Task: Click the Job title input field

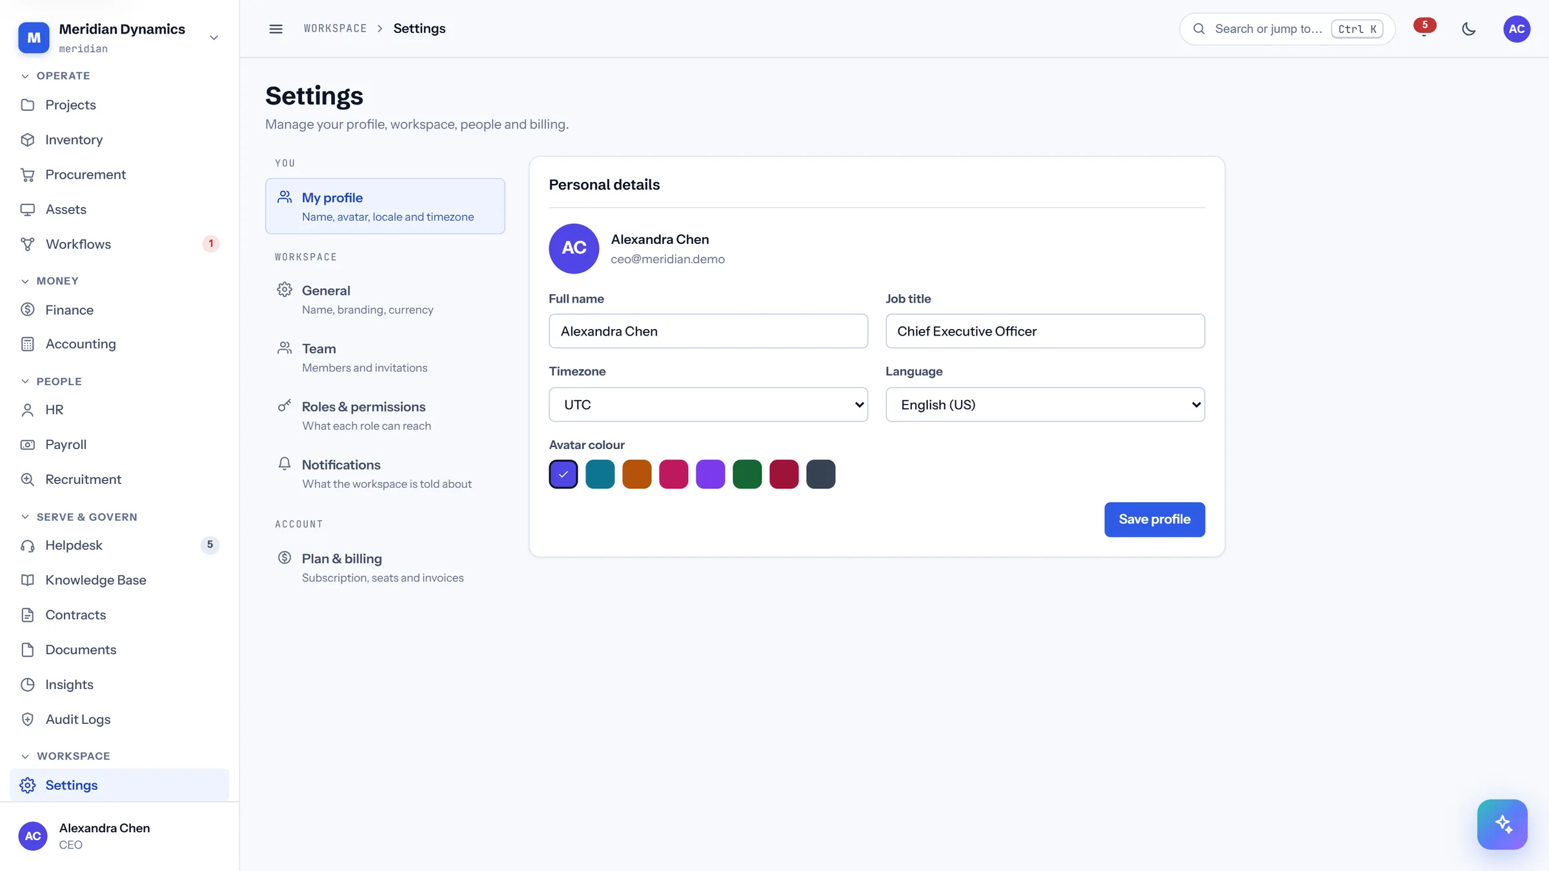Action: tap(1045, 331)
